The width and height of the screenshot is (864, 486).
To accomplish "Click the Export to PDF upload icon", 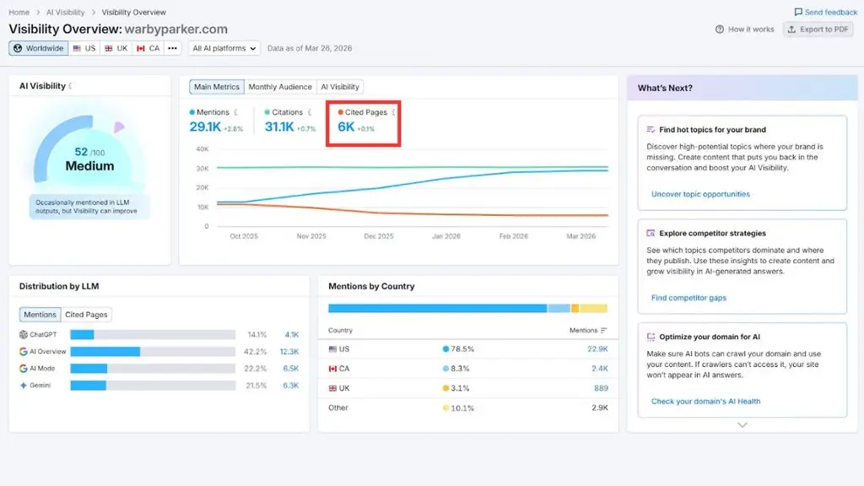I will coord(791,30).
